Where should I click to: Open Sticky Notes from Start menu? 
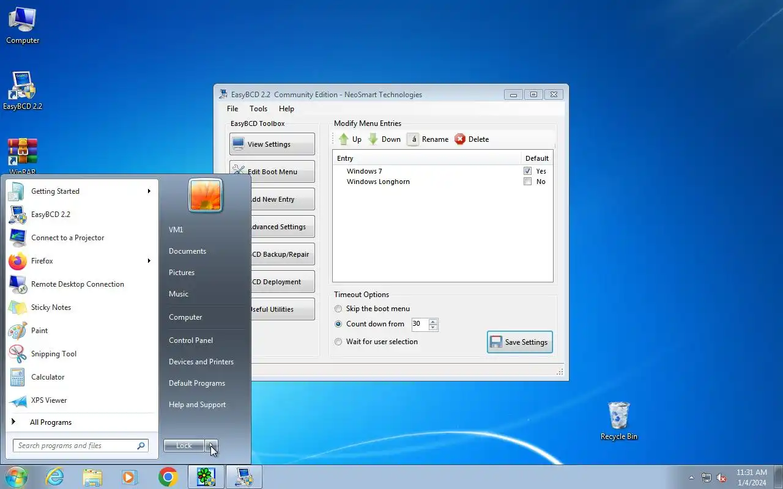(81, 307)
